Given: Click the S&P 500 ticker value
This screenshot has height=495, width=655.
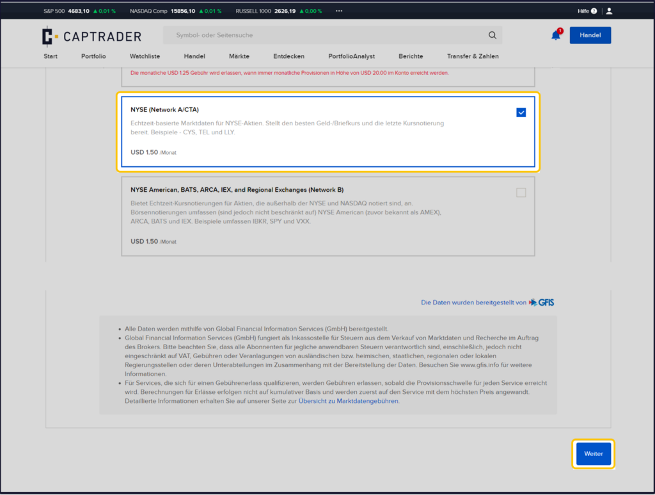Looking at the screenshot, I should tap(79, 12).
